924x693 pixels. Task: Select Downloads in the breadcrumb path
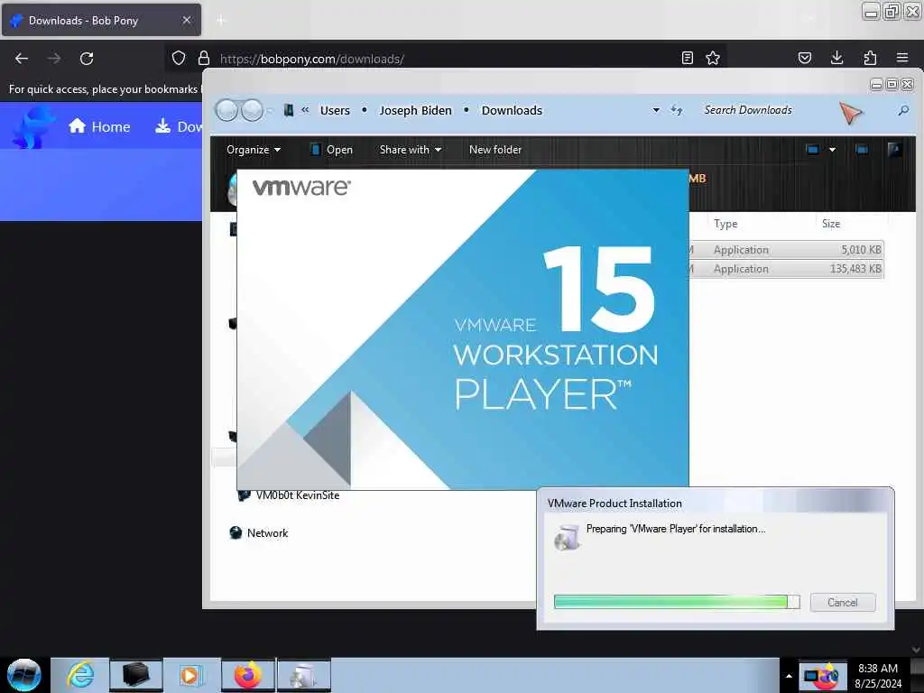512,110
